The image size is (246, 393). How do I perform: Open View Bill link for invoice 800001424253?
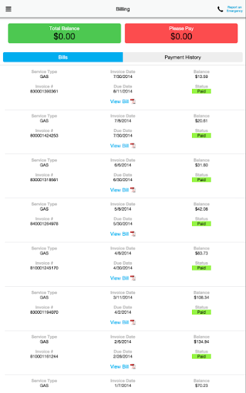[119, 146]
